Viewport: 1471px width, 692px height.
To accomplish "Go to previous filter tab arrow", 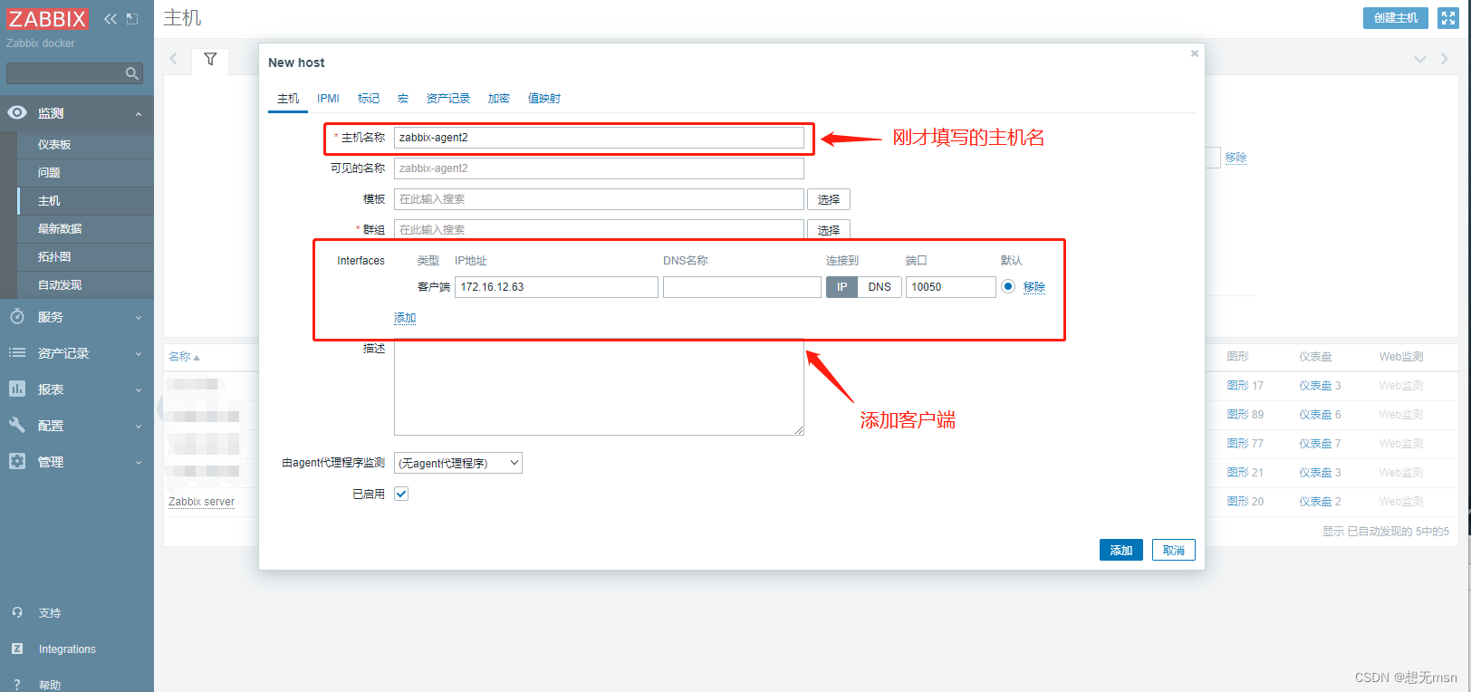I will 174,60.
